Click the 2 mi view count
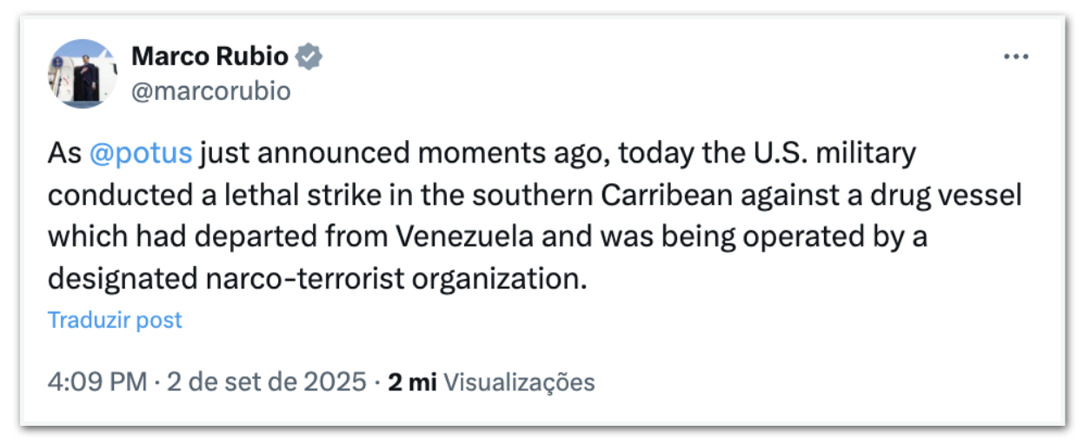 411,382
